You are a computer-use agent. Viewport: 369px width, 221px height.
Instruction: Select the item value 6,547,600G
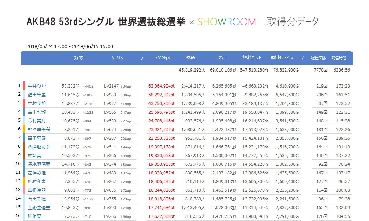287,95
